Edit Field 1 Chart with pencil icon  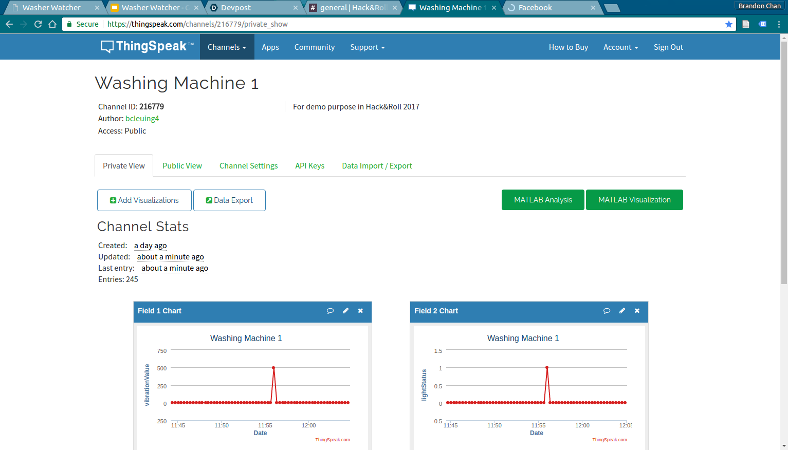[345, 311]
